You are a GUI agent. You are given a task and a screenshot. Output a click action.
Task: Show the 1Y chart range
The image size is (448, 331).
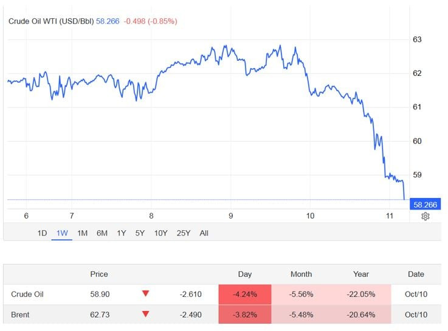[122, 233]
